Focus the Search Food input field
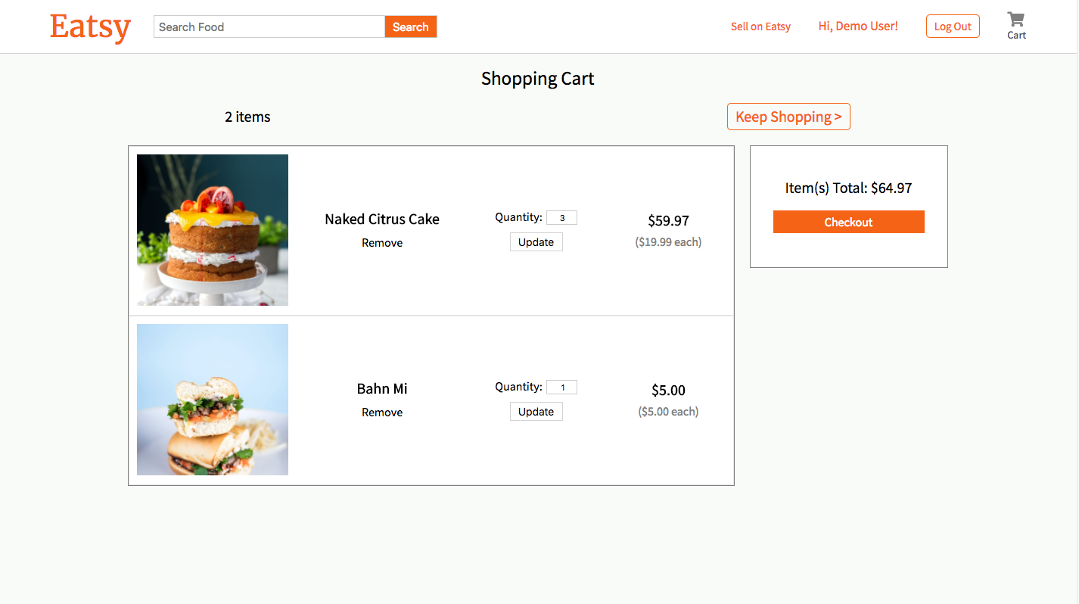 pyautogui.click(x=269, y=26)
